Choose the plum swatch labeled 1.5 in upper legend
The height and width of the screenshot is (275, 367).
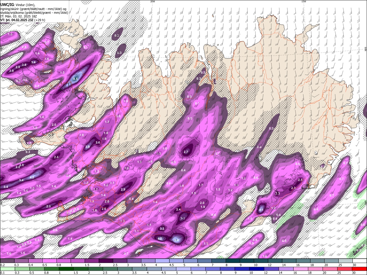pyautogui.click(x=91, y=261)
